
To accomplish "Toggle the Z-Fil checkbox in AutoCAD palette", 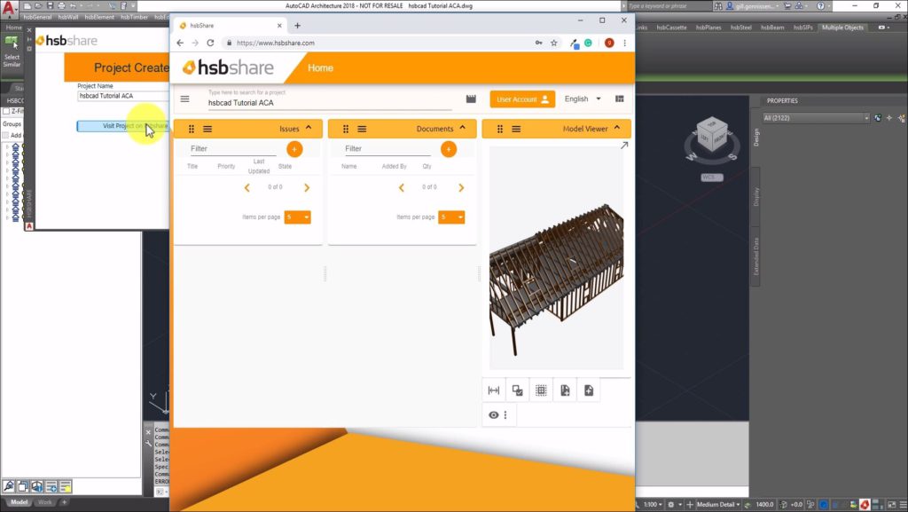I will [6, 111].
